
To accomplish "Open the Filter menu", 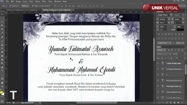I will (44, 1).
